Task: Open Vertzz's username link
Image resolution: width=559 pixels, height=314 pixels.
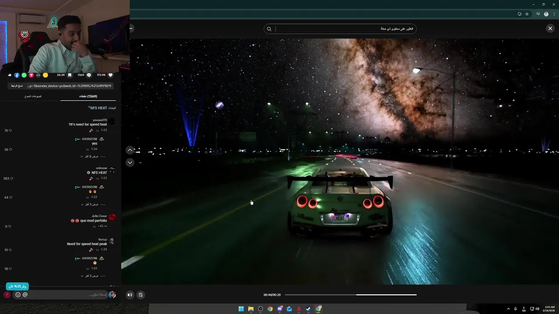Action: (103, 239)
